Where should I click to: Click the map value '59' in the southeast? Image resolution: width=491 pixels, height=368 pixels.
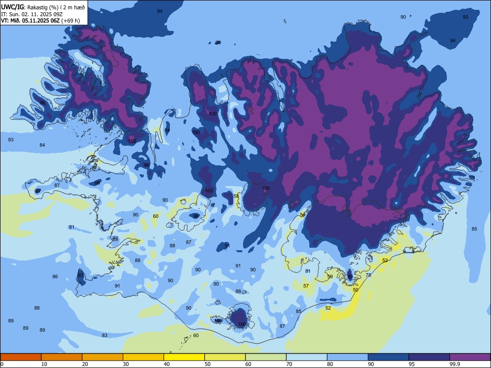click(x=330, y=277)
